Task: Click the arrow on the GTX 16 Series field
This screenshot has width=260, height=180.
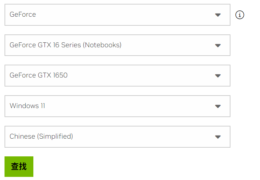Action: pos(218,46)
